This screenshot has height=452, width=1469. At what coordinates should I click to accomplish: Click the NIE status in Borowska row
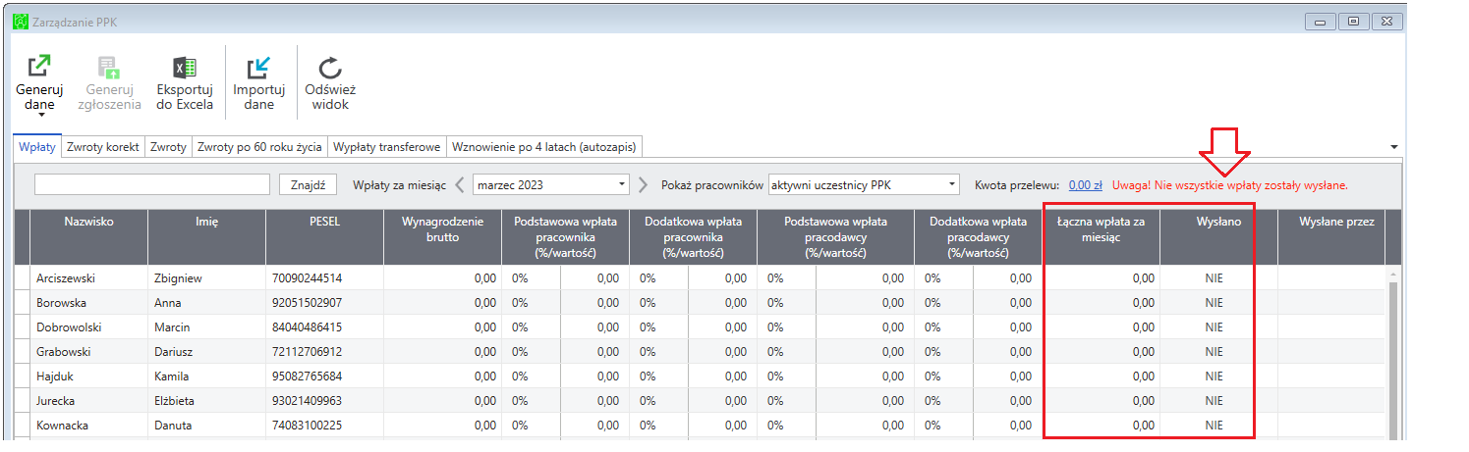coord(1215,303)
